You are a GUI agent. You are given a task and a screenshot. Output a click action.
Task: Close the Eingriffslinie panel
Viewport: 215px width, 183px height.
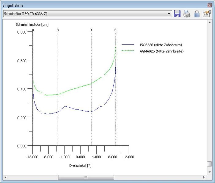(209, 5)
